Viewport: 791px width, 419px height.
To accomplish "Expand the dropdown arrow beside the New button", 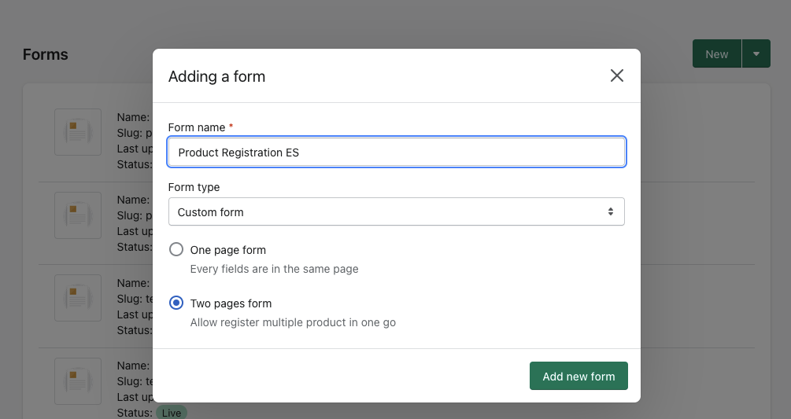I will [x=756, y=54].
